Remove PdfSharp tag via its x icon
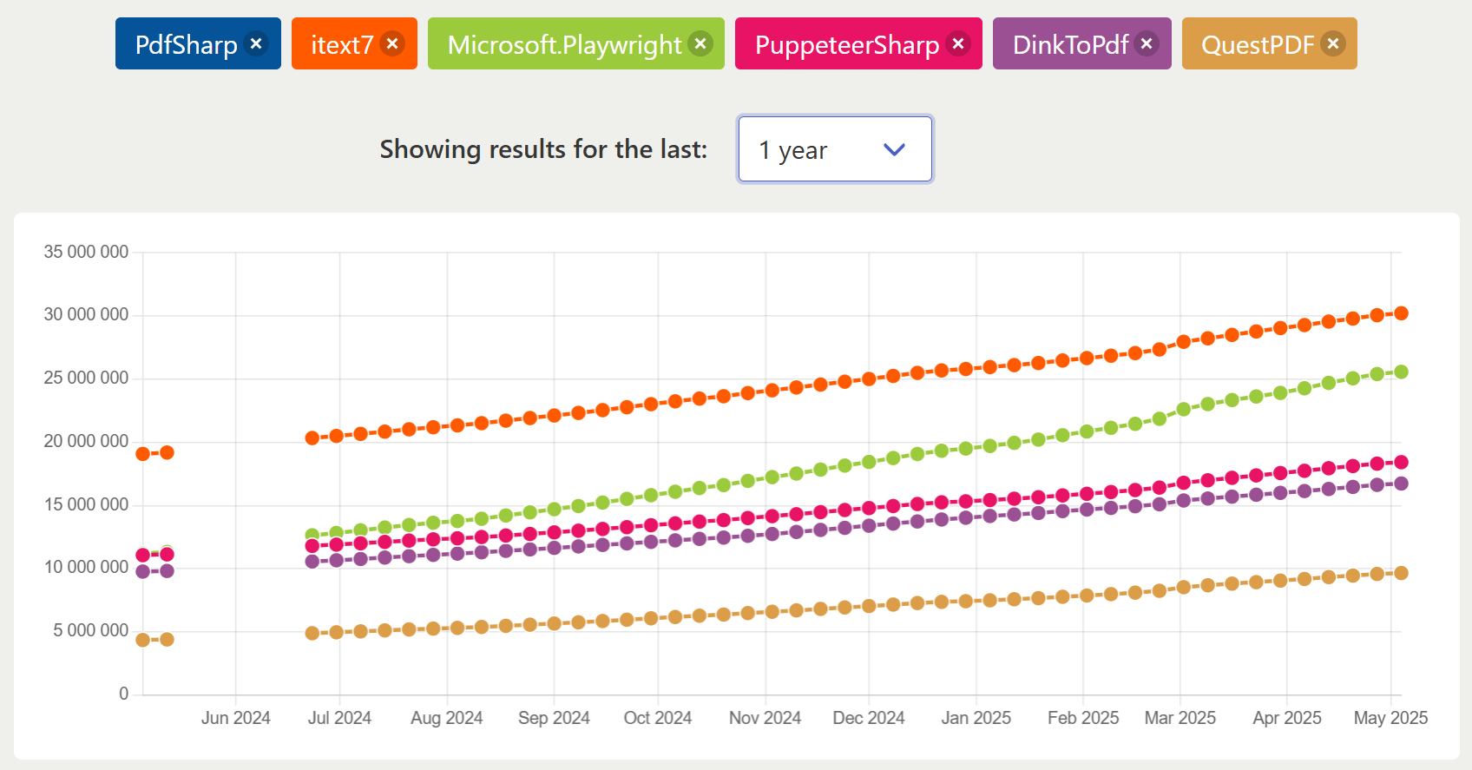The image size is (1472, 770). click(x=256, y=43)
